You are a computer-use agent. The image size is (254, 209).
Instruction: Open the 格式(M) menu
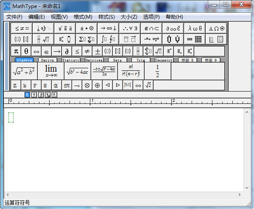[83, 17]
